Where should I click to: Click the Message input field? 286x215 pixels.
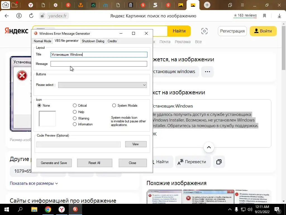[99, 64]
